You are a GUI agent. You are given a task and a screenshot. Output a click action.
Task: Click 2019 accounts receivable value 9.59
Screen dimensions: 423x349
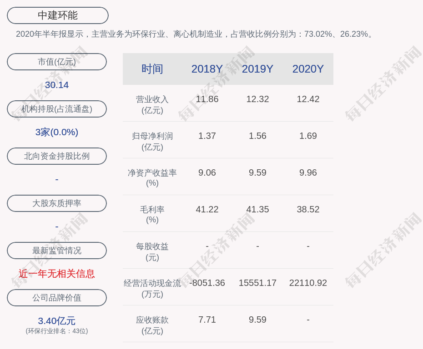click(257, 320)
